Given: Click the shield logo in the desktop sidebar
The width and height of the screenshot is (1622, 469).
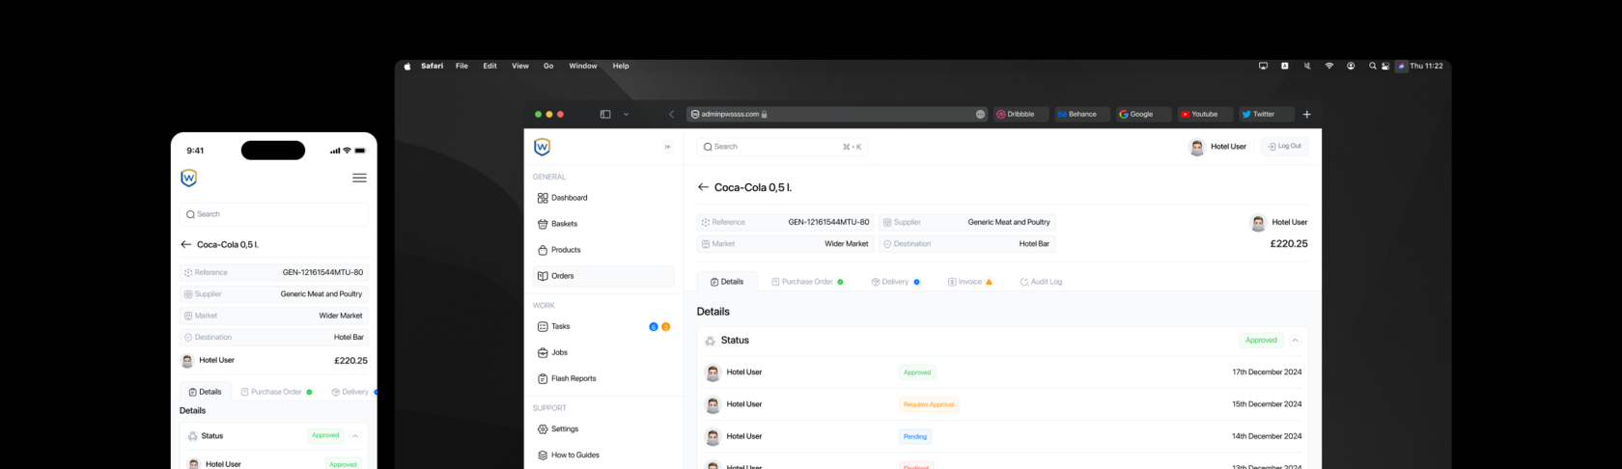Looking at the screenshot, I should coord(542,147).
